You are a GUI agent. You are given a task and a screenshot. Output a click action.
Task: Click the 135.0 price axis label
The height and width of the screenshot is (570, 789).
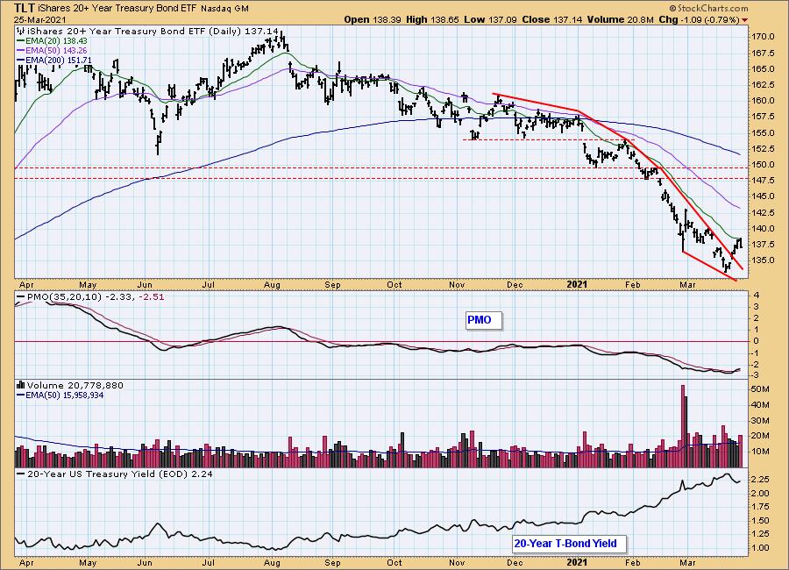tap(763, 260)
